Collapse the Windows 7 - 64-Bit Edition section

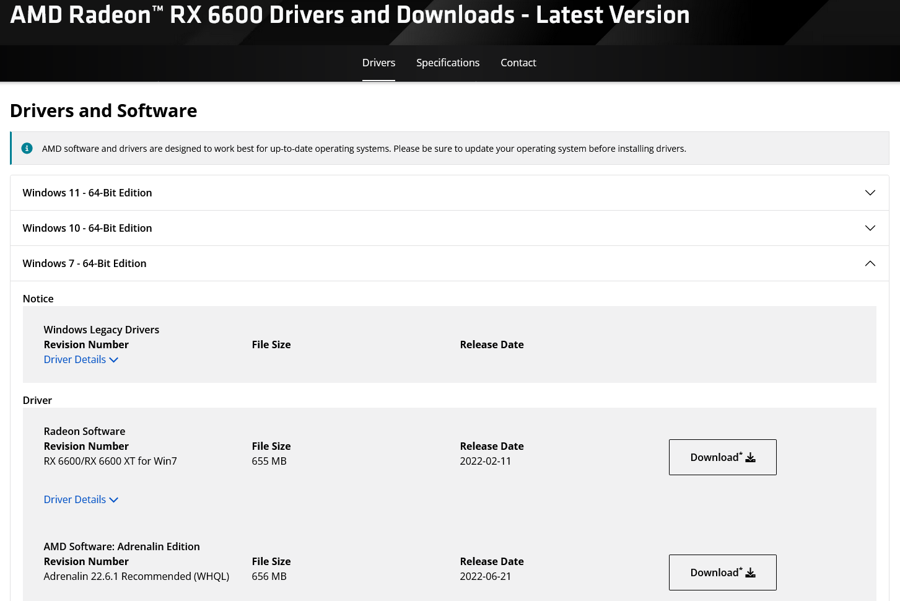point(450,263)
